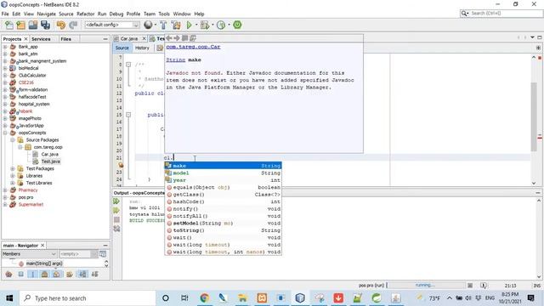
Task: Toggle Show Inner Classes in Navigator
Action: (57, 274)
